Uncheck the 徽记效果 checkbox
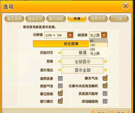 click(x=60, y=93)
